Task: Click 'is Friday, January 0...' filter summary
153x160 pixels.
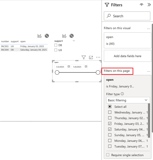Action: (x=120, y=86)
